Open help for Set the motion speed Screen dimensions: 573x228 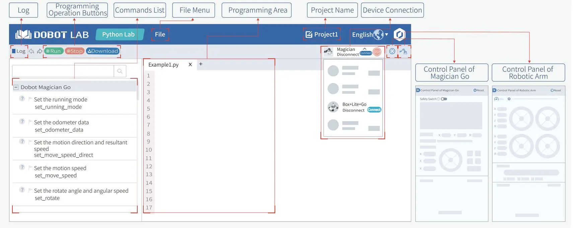22,167
